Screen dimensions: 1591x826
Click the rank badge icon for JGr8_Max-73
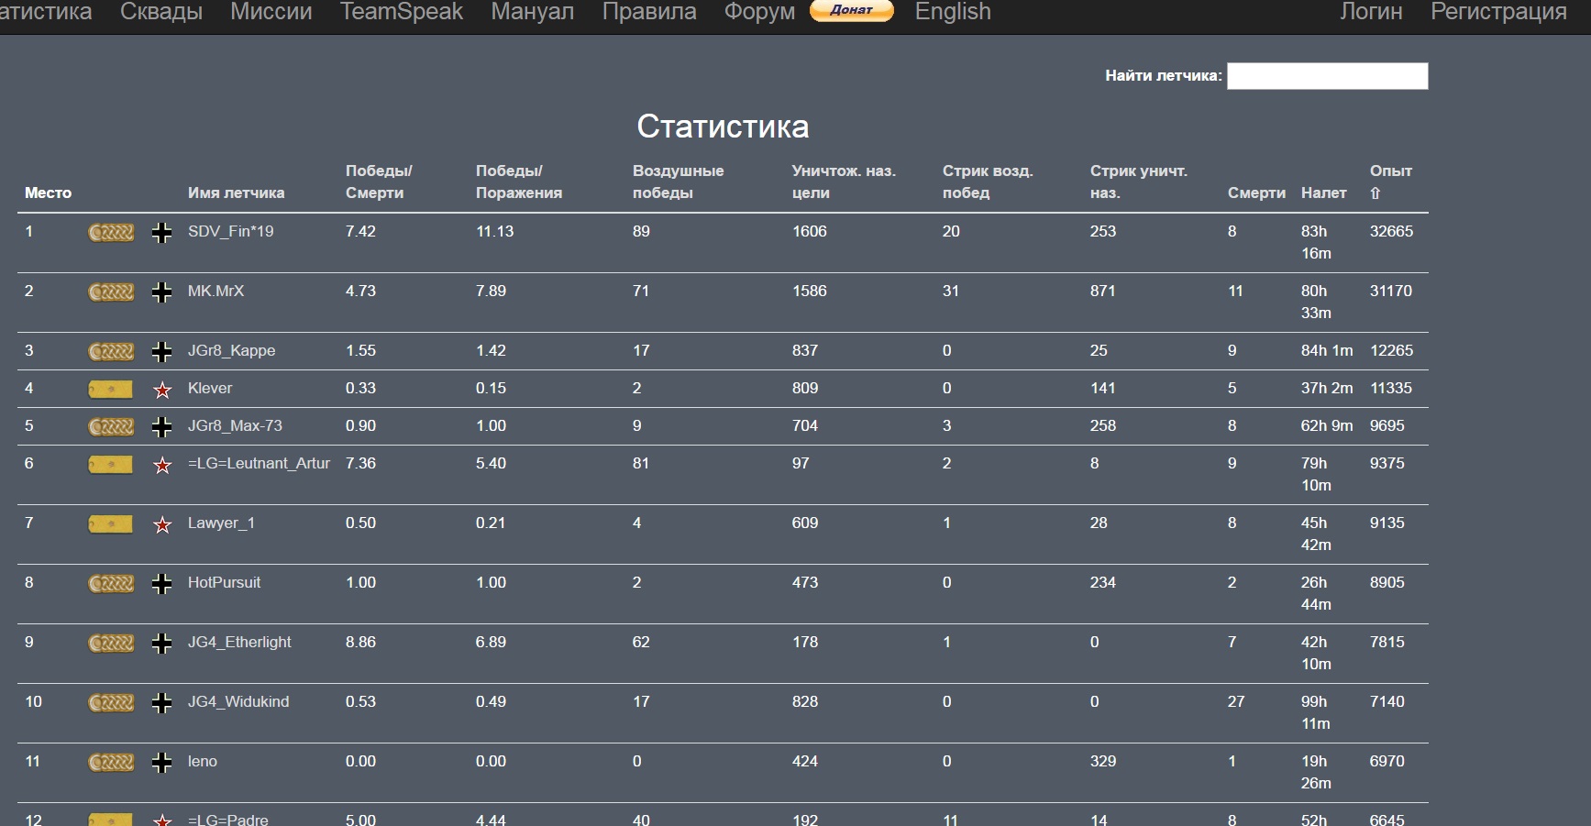111,427
